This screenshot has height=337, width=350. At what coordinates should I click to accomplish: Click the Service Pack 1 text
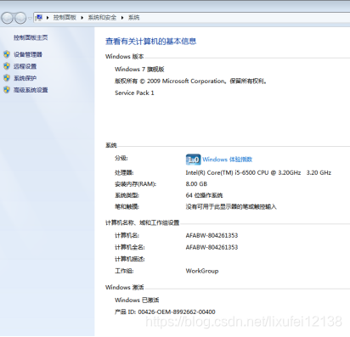click(x=134, y=93)
